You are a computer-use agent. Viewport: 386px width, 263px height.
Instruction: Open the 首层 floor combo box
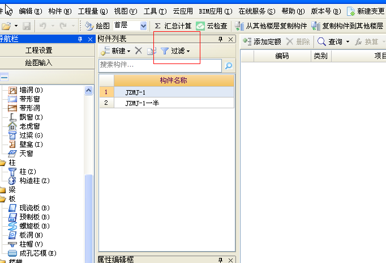coord(130,26)
